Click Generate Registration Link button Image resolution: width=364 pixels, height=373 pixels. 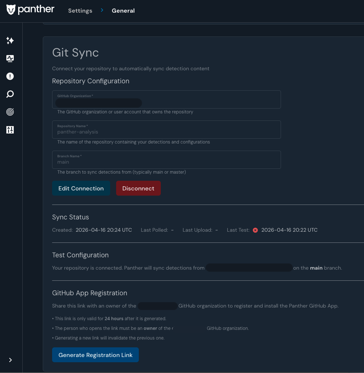tap(95, 355)
